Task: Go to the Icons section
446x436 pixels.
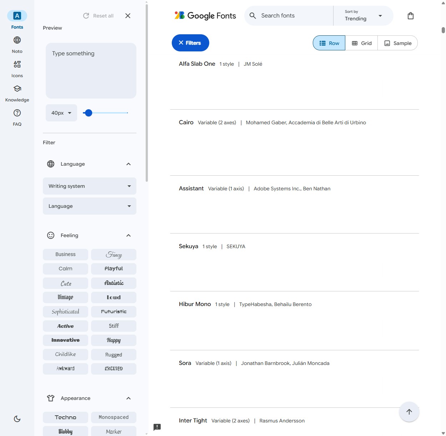Action: click(17, 69)
